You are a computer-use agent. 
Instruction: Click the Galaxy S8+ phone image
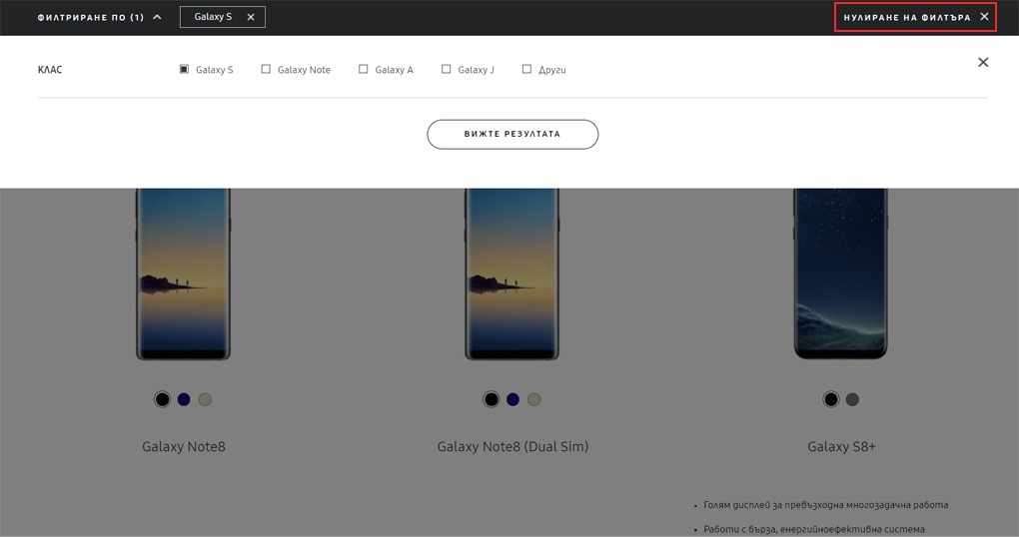click(x=841, y=273)
